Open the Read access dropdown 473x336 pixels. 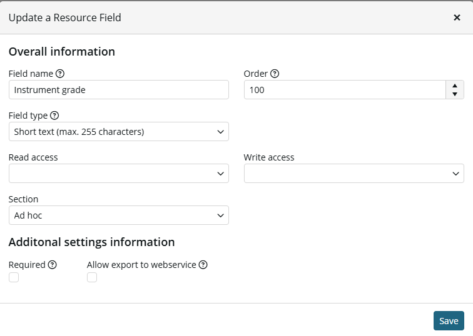click(119, 174)
